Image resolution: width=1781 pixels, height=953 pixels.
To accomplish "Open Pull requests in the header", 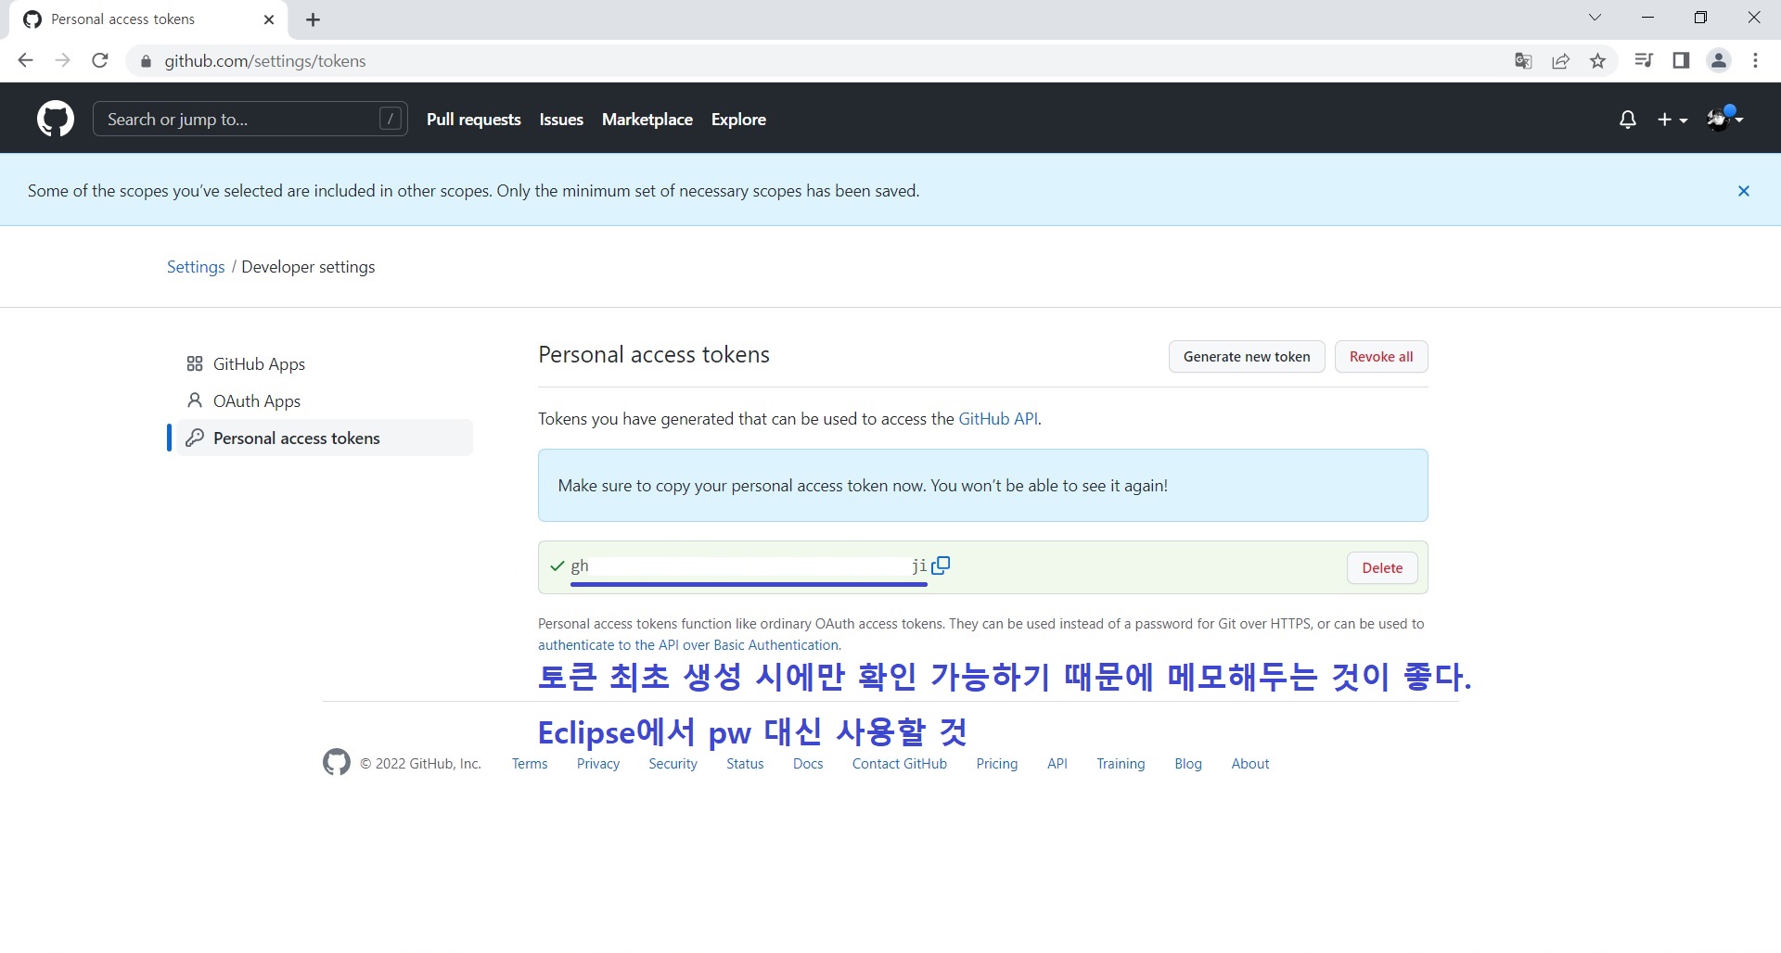I will [474, 120].
